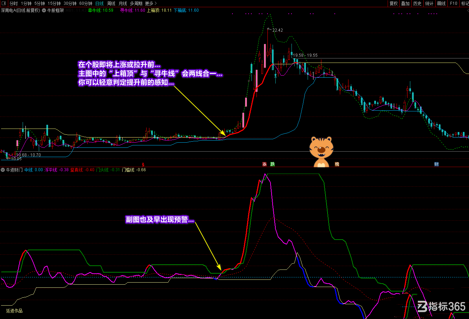Click the 22.42 peak price label

click(x=278, y=30)
